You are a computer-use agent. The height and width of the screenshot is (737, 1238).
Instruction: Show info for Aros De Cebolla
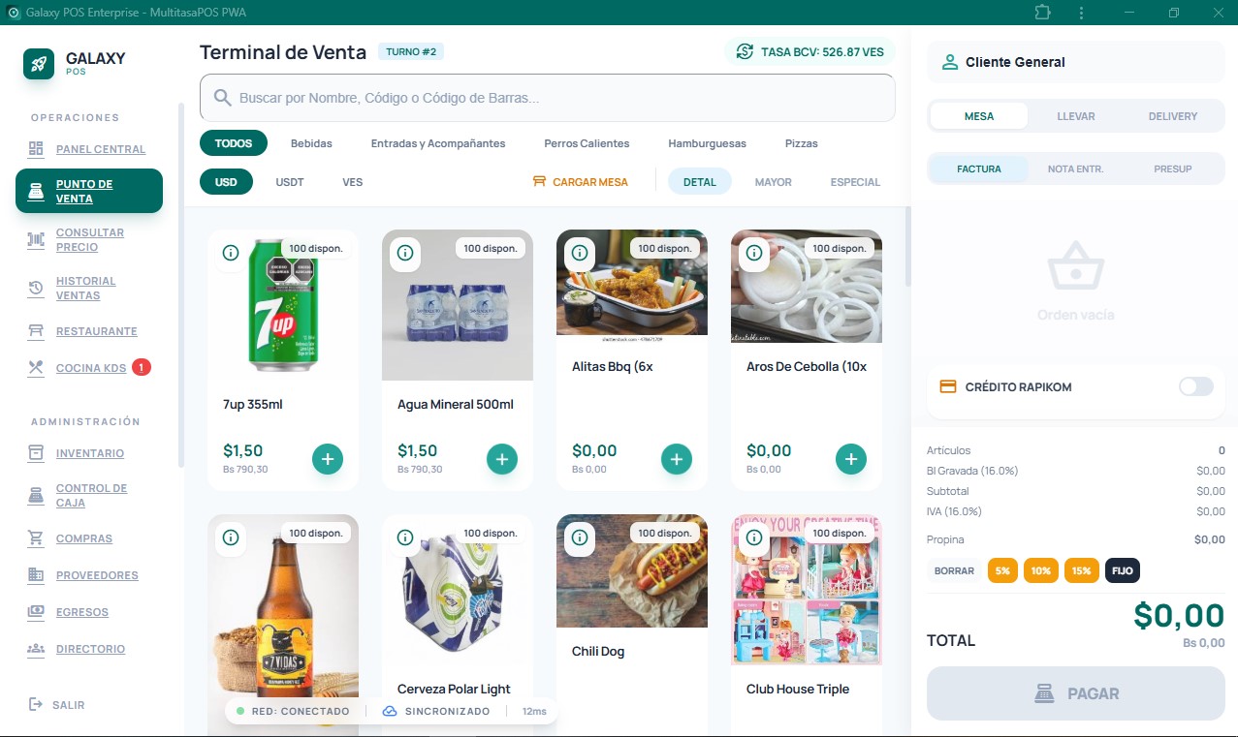754,253
